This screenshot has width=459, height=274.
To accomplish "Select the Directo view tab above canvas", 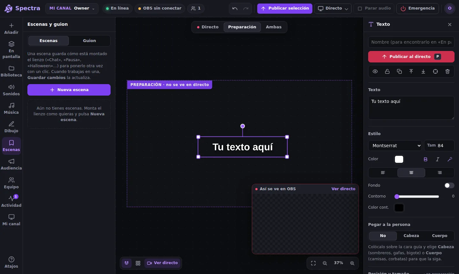I will (x=208, y=27).
